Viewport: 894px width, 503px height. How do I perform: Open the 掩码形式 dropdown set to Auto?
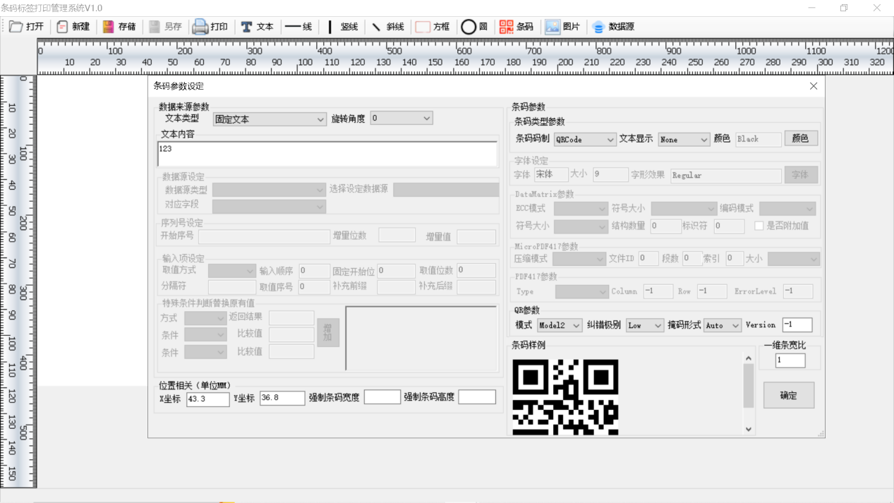pos(723,325)
